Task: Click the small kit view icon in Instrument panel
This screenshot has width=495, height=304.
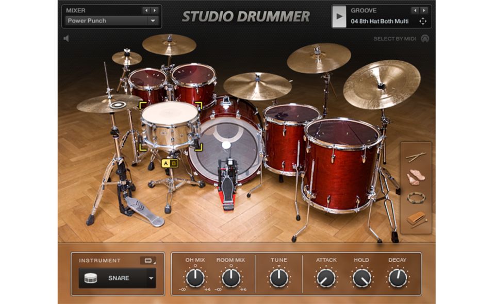Action: coord(147,261)
